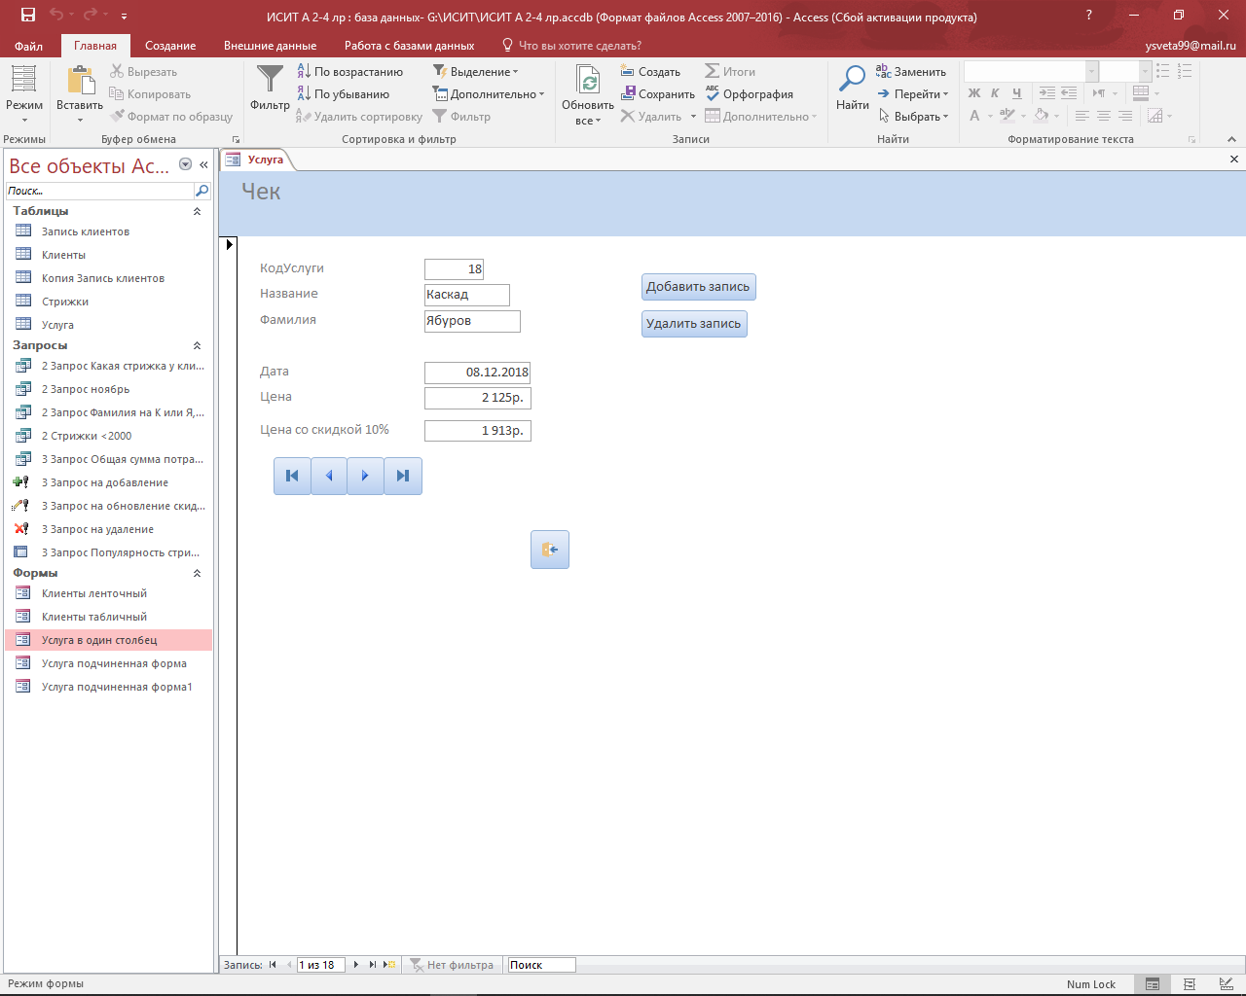
Task: Click the Filter funnel icon in ribbon
Action: click(270, 80)
